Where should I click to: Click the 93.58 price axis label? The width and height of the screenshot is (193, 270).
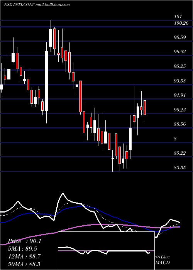coord(180,81)
